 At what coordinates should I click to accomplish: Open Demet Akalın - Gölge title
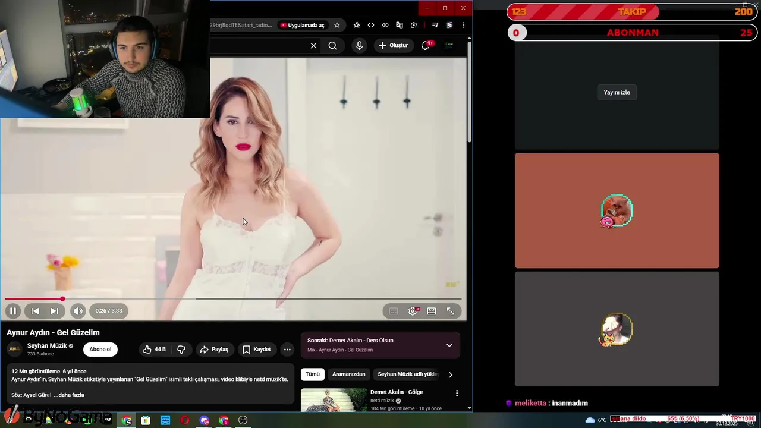coord(397,392)
